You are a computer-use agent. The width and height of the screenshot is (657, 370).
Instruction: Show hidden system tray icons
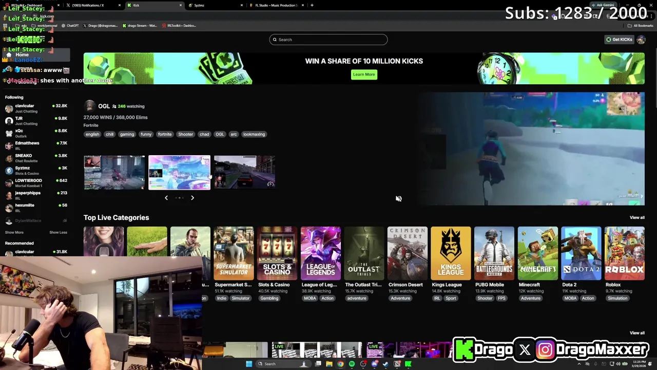coord(579,364)
